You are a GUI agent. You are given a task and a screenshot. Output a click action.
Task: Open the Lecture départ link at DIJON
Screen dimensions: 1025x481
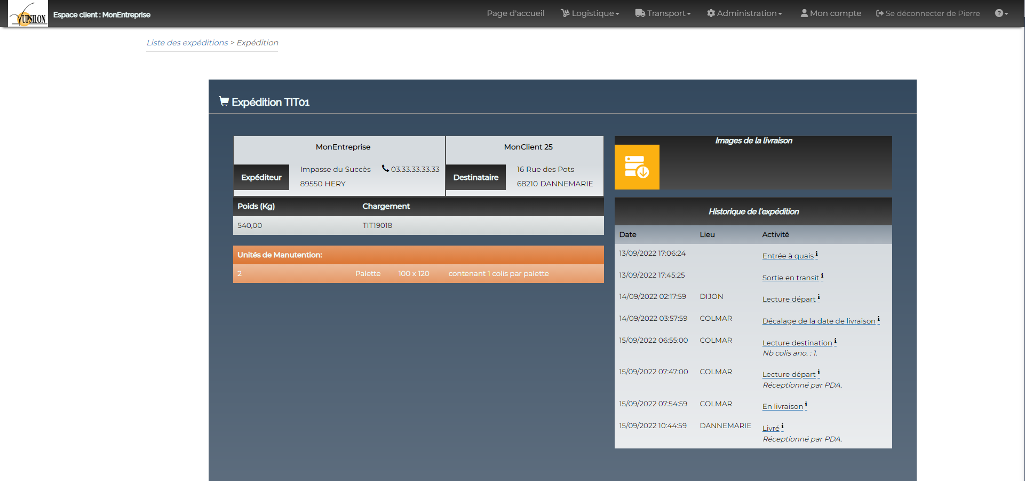click(x=789, y=299)
